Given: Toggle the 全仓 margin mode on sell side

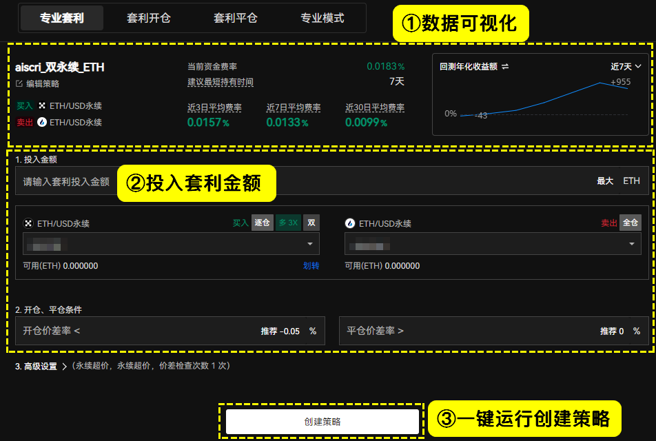Looking at the screenshot, I should pyautogui.click(x=630, y=223).
